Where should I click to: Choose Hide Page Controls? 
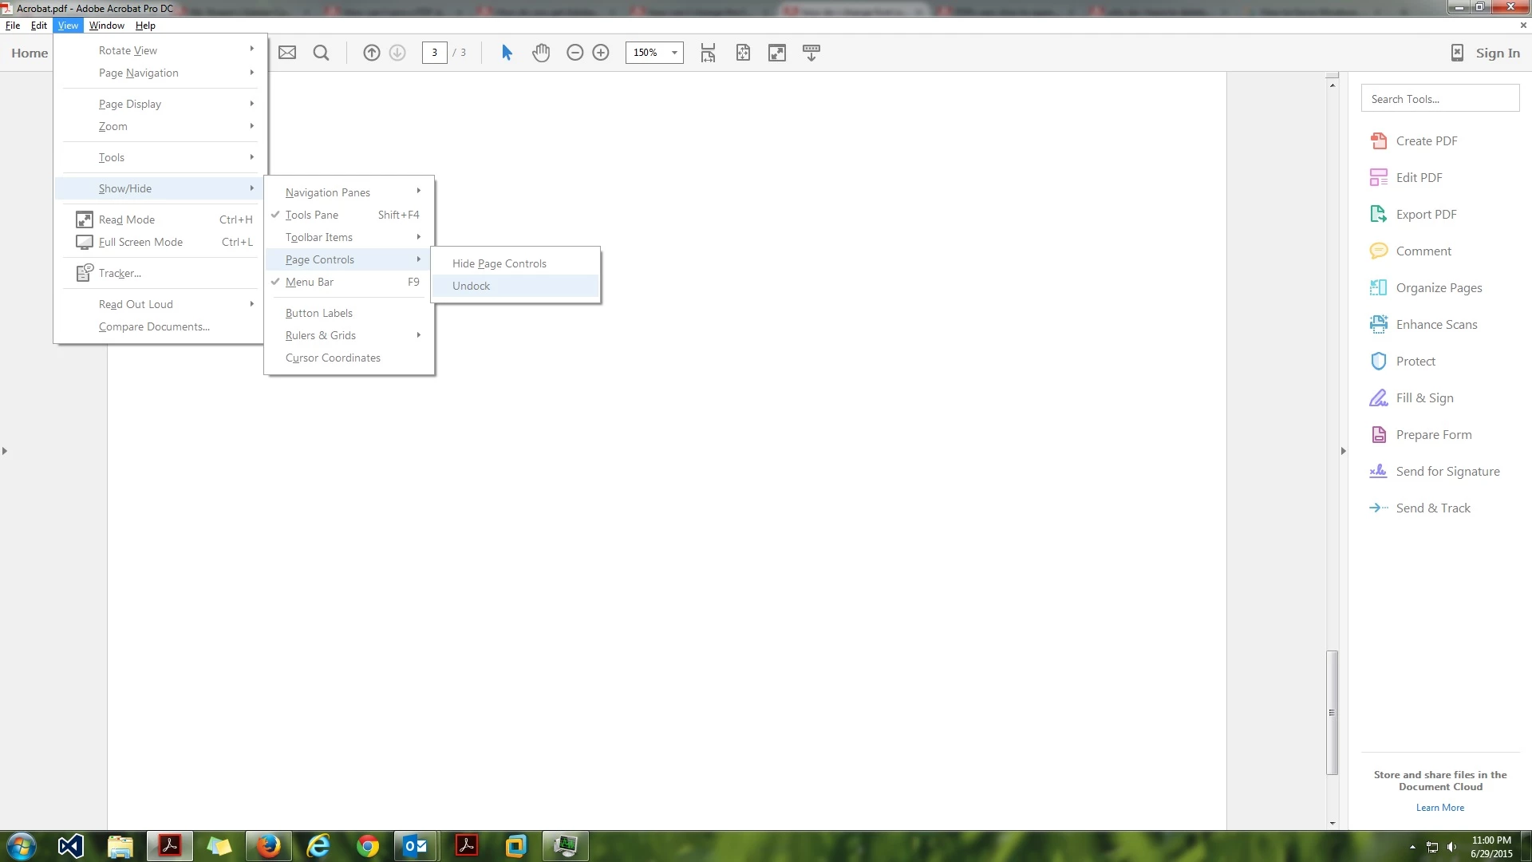click(499, 263)
